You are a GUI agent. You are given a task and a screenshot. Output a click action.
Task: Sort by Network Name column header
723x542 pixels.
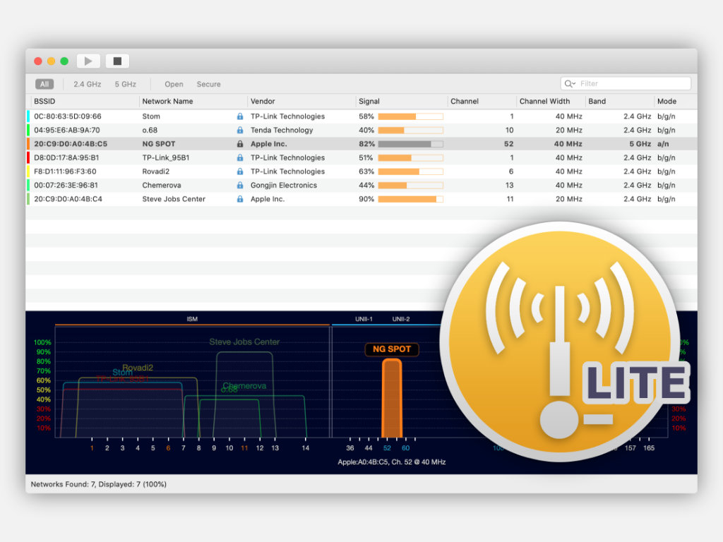click(167, 101)
